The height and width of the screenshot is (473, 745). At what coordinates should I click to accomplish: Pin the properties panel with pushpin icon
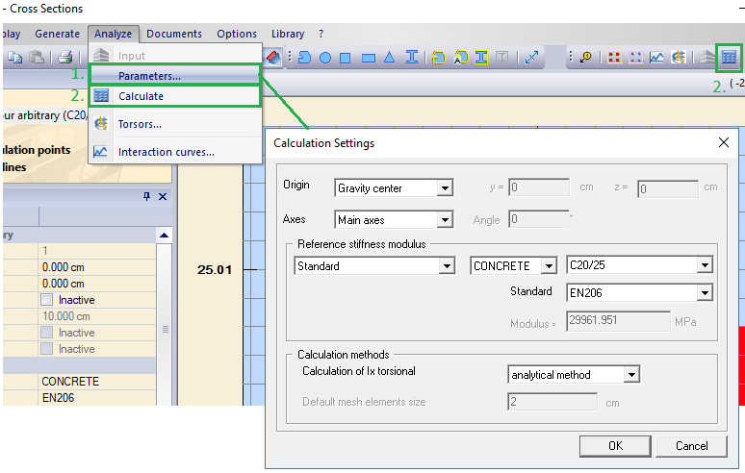(x=146, y=196)
